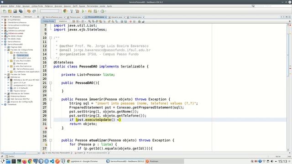Collapse the inserir method fold on line 25
This screenshot has width=292, height=164.
coord(51,99)
